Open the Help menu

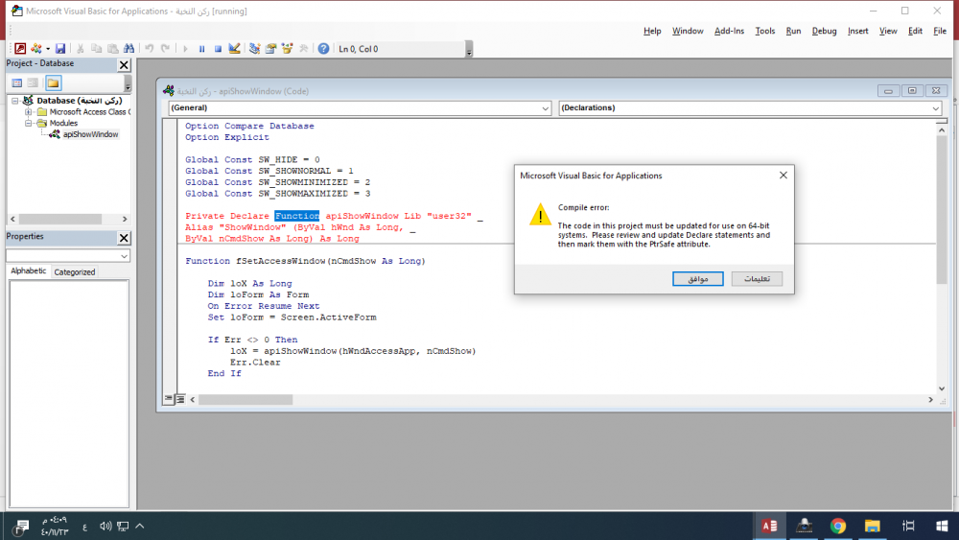[x=652, y=31]
